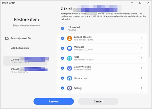Toggle the Galaxy Wearable checkbox

point(63,68)
